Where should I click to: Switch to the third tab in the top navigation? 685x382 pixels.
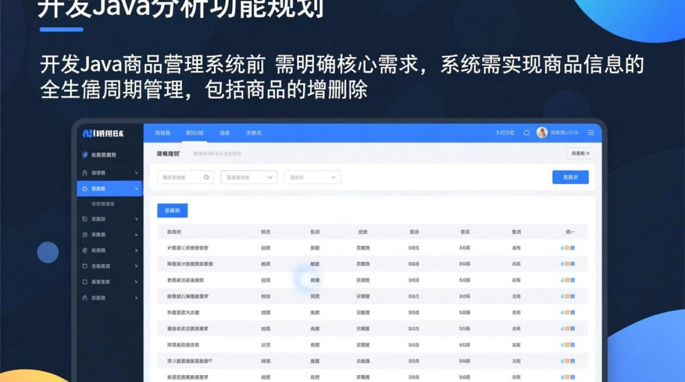pyautogui.click(x=225, y=132)
